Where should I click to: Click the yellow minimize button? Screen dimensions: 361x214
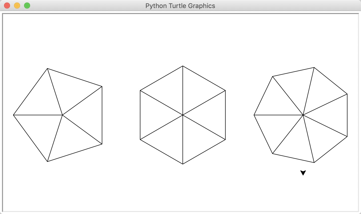click(17, 5)
